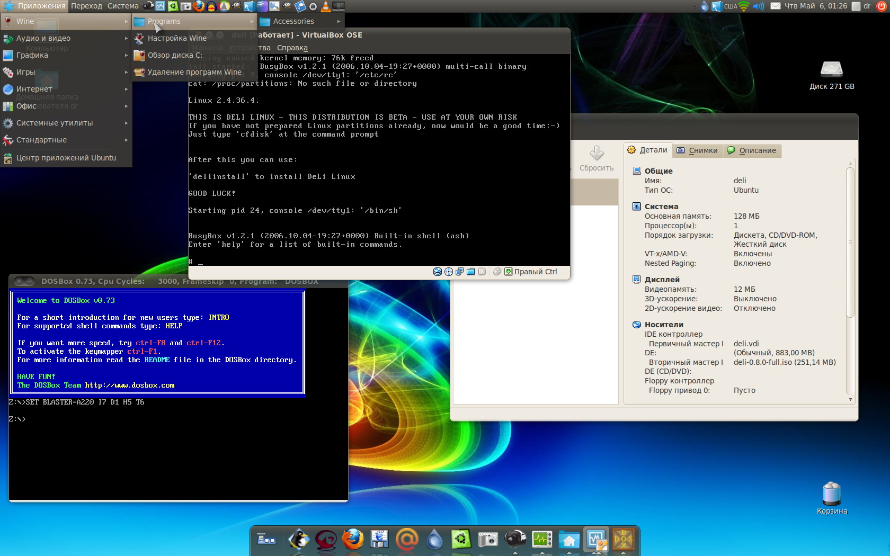The height and width of the screenshot is (556, 890).
Task: Click the details panel vertical scrollbar
Action: click(x=850, y=243)
